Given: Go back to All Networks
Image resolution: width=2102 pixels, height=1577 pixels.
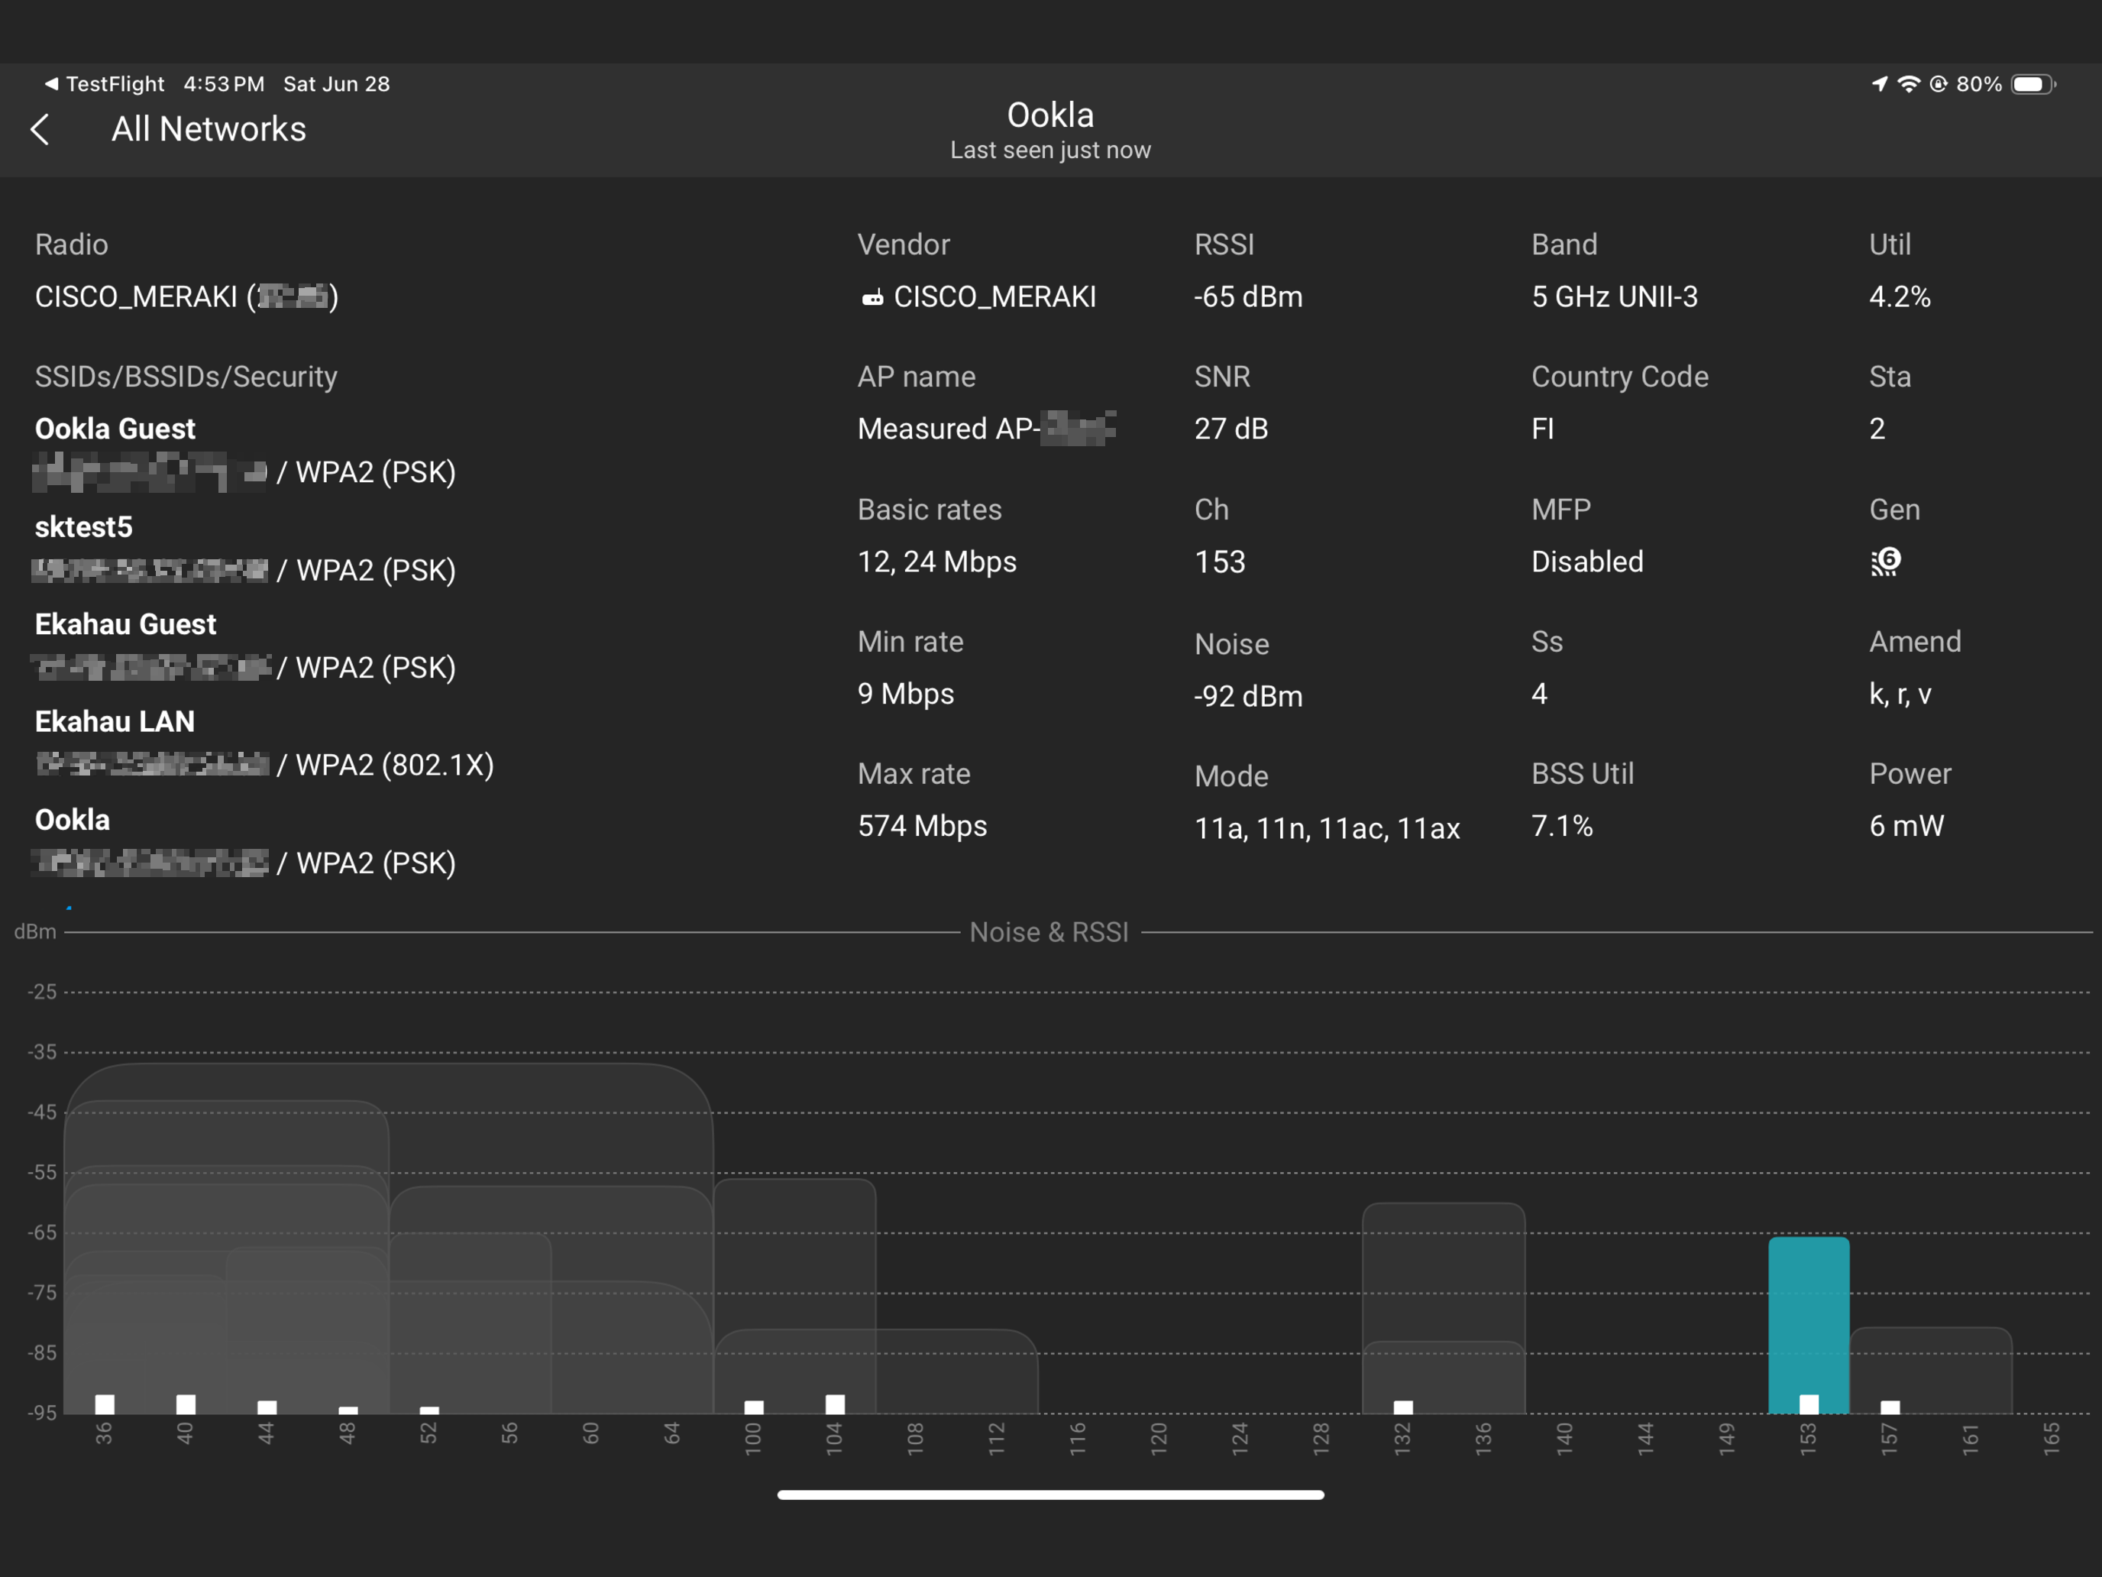Looking at the screenshot, I should pyautogui.click(x=208, y=129).
